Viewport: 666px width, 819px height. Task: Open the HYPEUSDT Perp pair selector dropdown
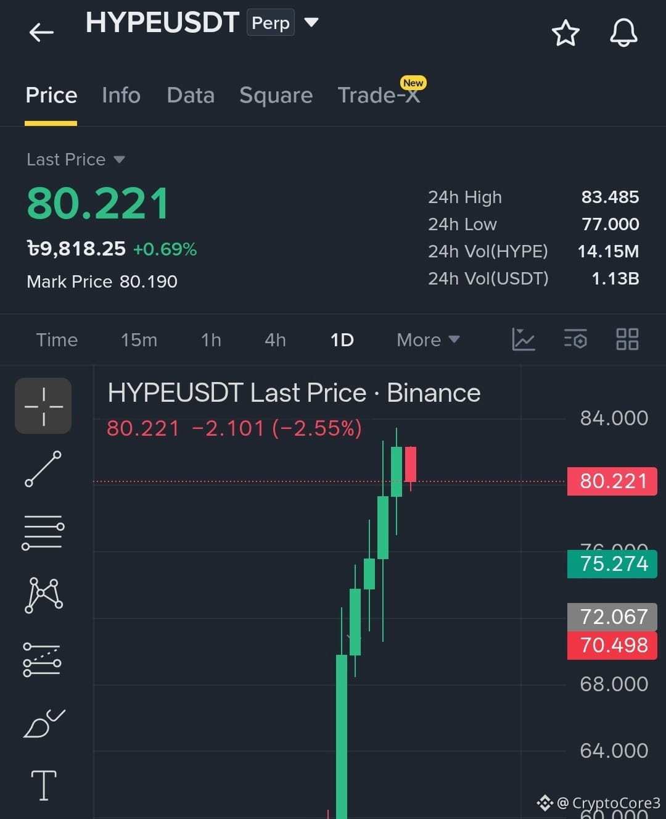tap(311, 23)
